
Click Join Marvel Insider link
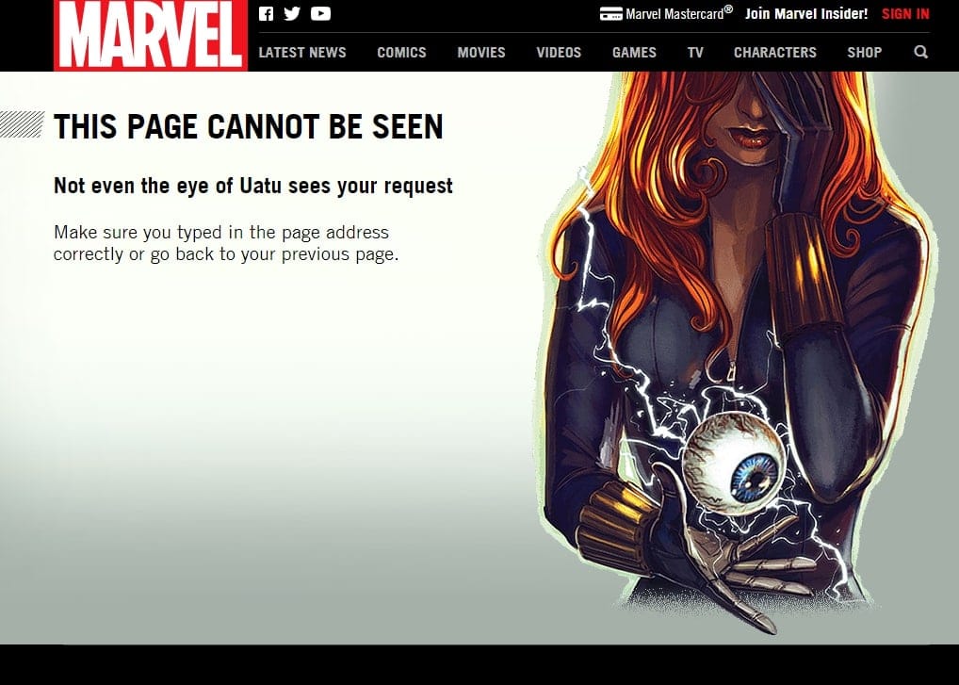[806, 14]
